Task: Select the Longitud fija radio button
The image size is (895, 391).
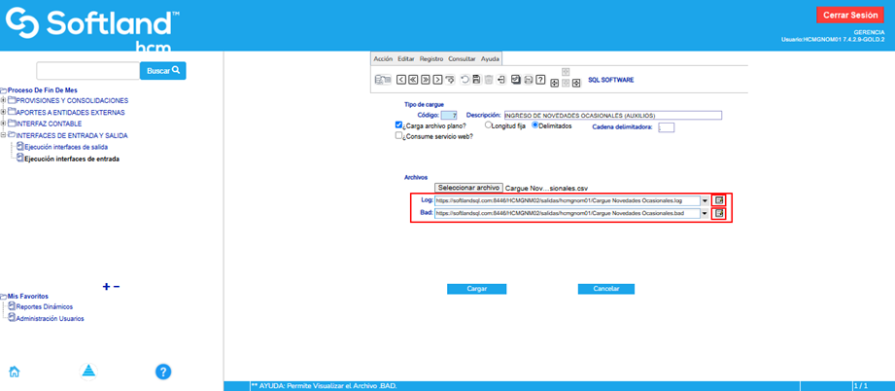Action: 488,125
